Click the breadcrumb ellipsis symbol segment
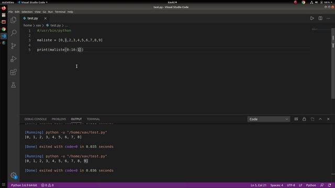This screenshot has width=335, height=188. click(x=66, y=26)
